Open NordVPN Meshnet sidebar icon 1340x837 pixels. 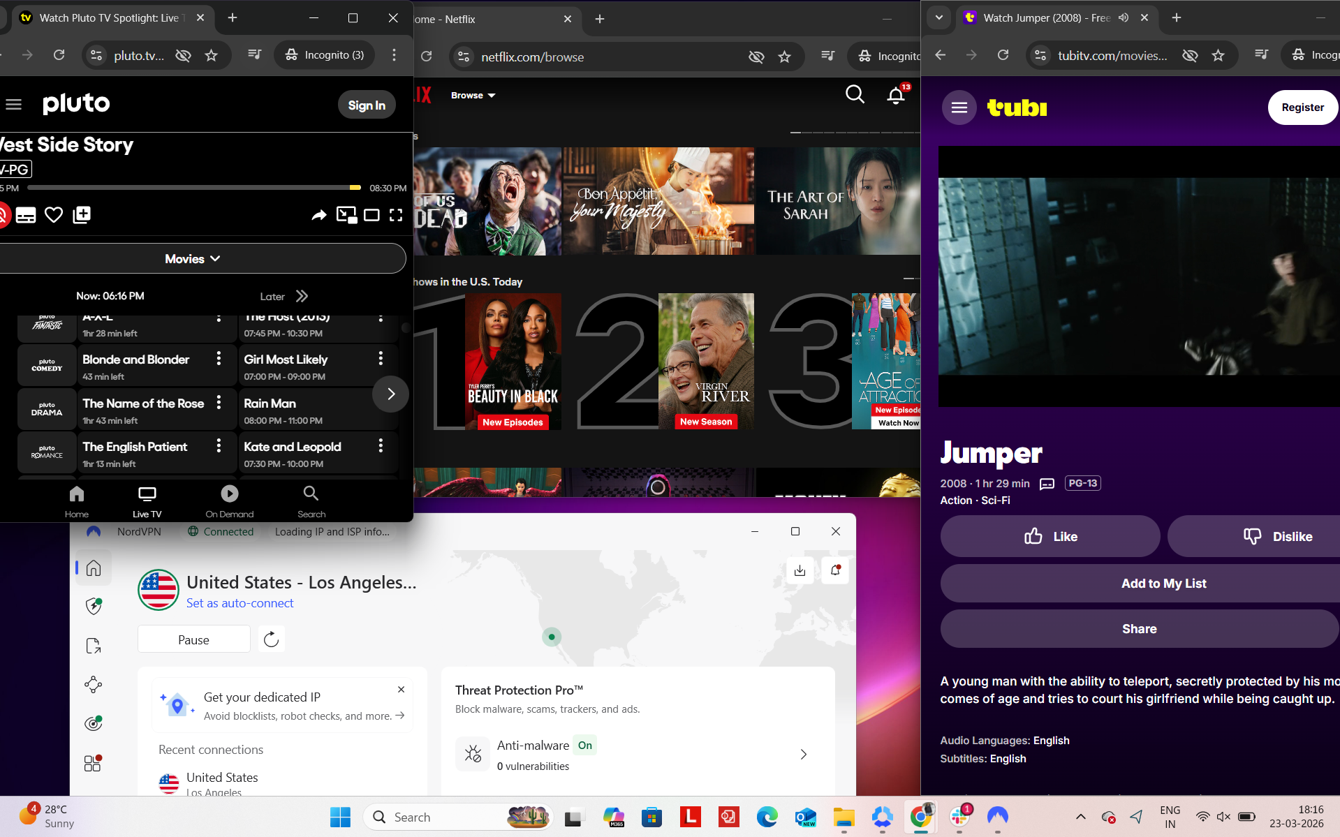(94, 684)
